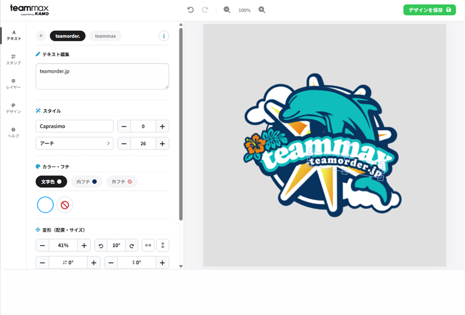This screenshot has height=315, width=465.
Task: Decrease vertical skew angle
Action: 111,263
